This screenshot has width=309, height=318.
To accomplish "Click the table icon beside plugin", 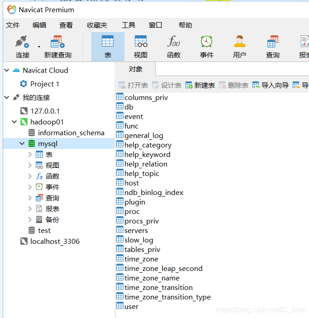I will (x=120, y=201).
